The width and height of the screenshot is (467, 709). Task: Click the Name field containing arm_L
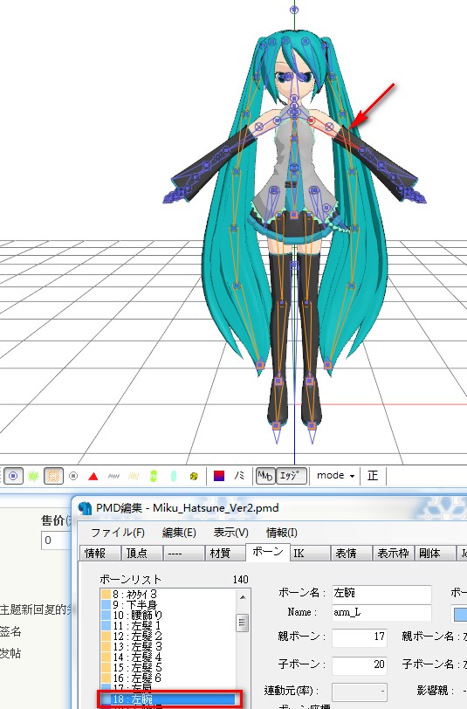381,613
